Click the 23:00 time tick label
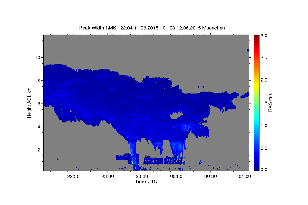 pos(108,176)
